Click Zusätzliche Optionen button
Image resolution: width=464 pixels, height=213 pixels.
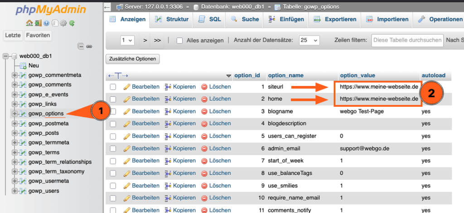(133, 59)
